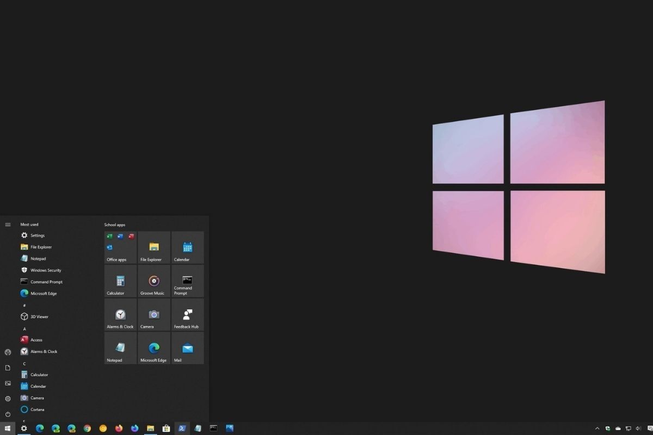Click the 'A' letter header in apps list
The height and width of the screenshot is (435, 653).
coord(24,329)
